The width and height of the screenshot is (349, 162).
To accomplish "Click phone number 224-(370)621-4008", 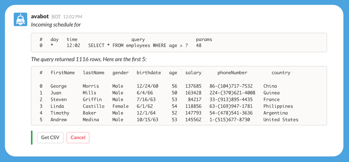I will click(x=232, y=92).
